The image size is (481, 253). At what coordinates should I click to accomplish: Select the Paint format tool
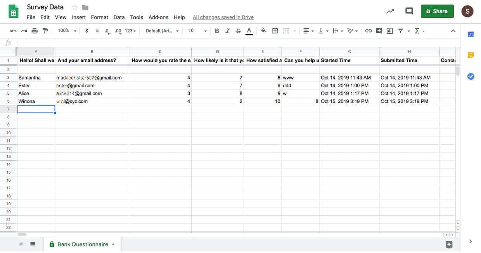(x=45, y=31)
